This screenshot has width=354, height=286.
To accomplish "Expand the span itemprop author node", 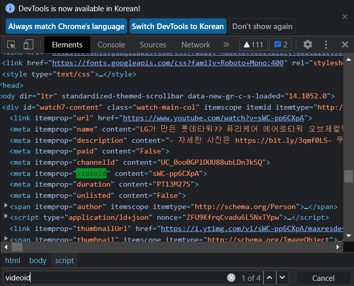I will coord(6,205).
